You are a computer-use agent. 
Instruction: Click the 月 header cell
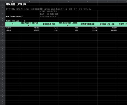pos(12,24)
